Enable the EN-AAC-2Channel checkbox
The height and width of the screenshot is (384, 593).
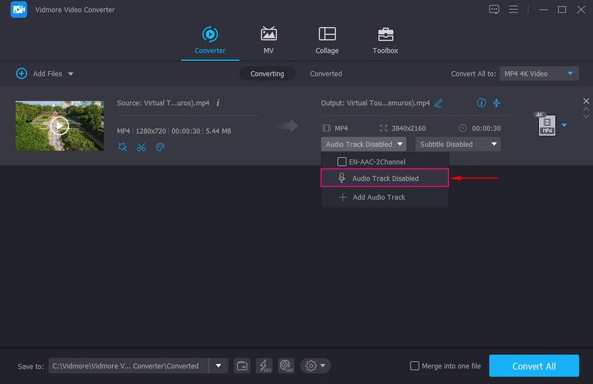coord(342,162)
